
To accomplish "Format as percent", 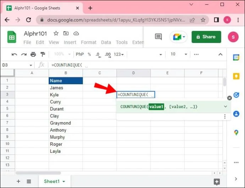I will [x=89, y=54].
